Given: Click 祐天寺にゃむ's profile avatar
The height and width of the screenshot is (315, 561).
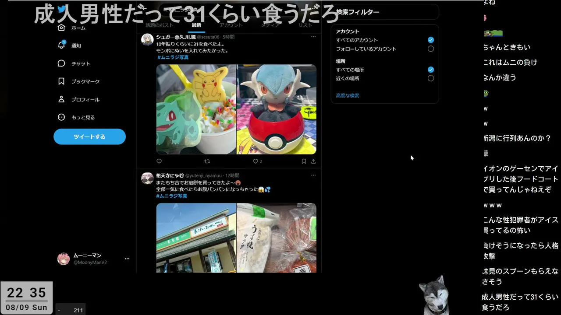Looking at the screenshot, I should pos(147,178).
